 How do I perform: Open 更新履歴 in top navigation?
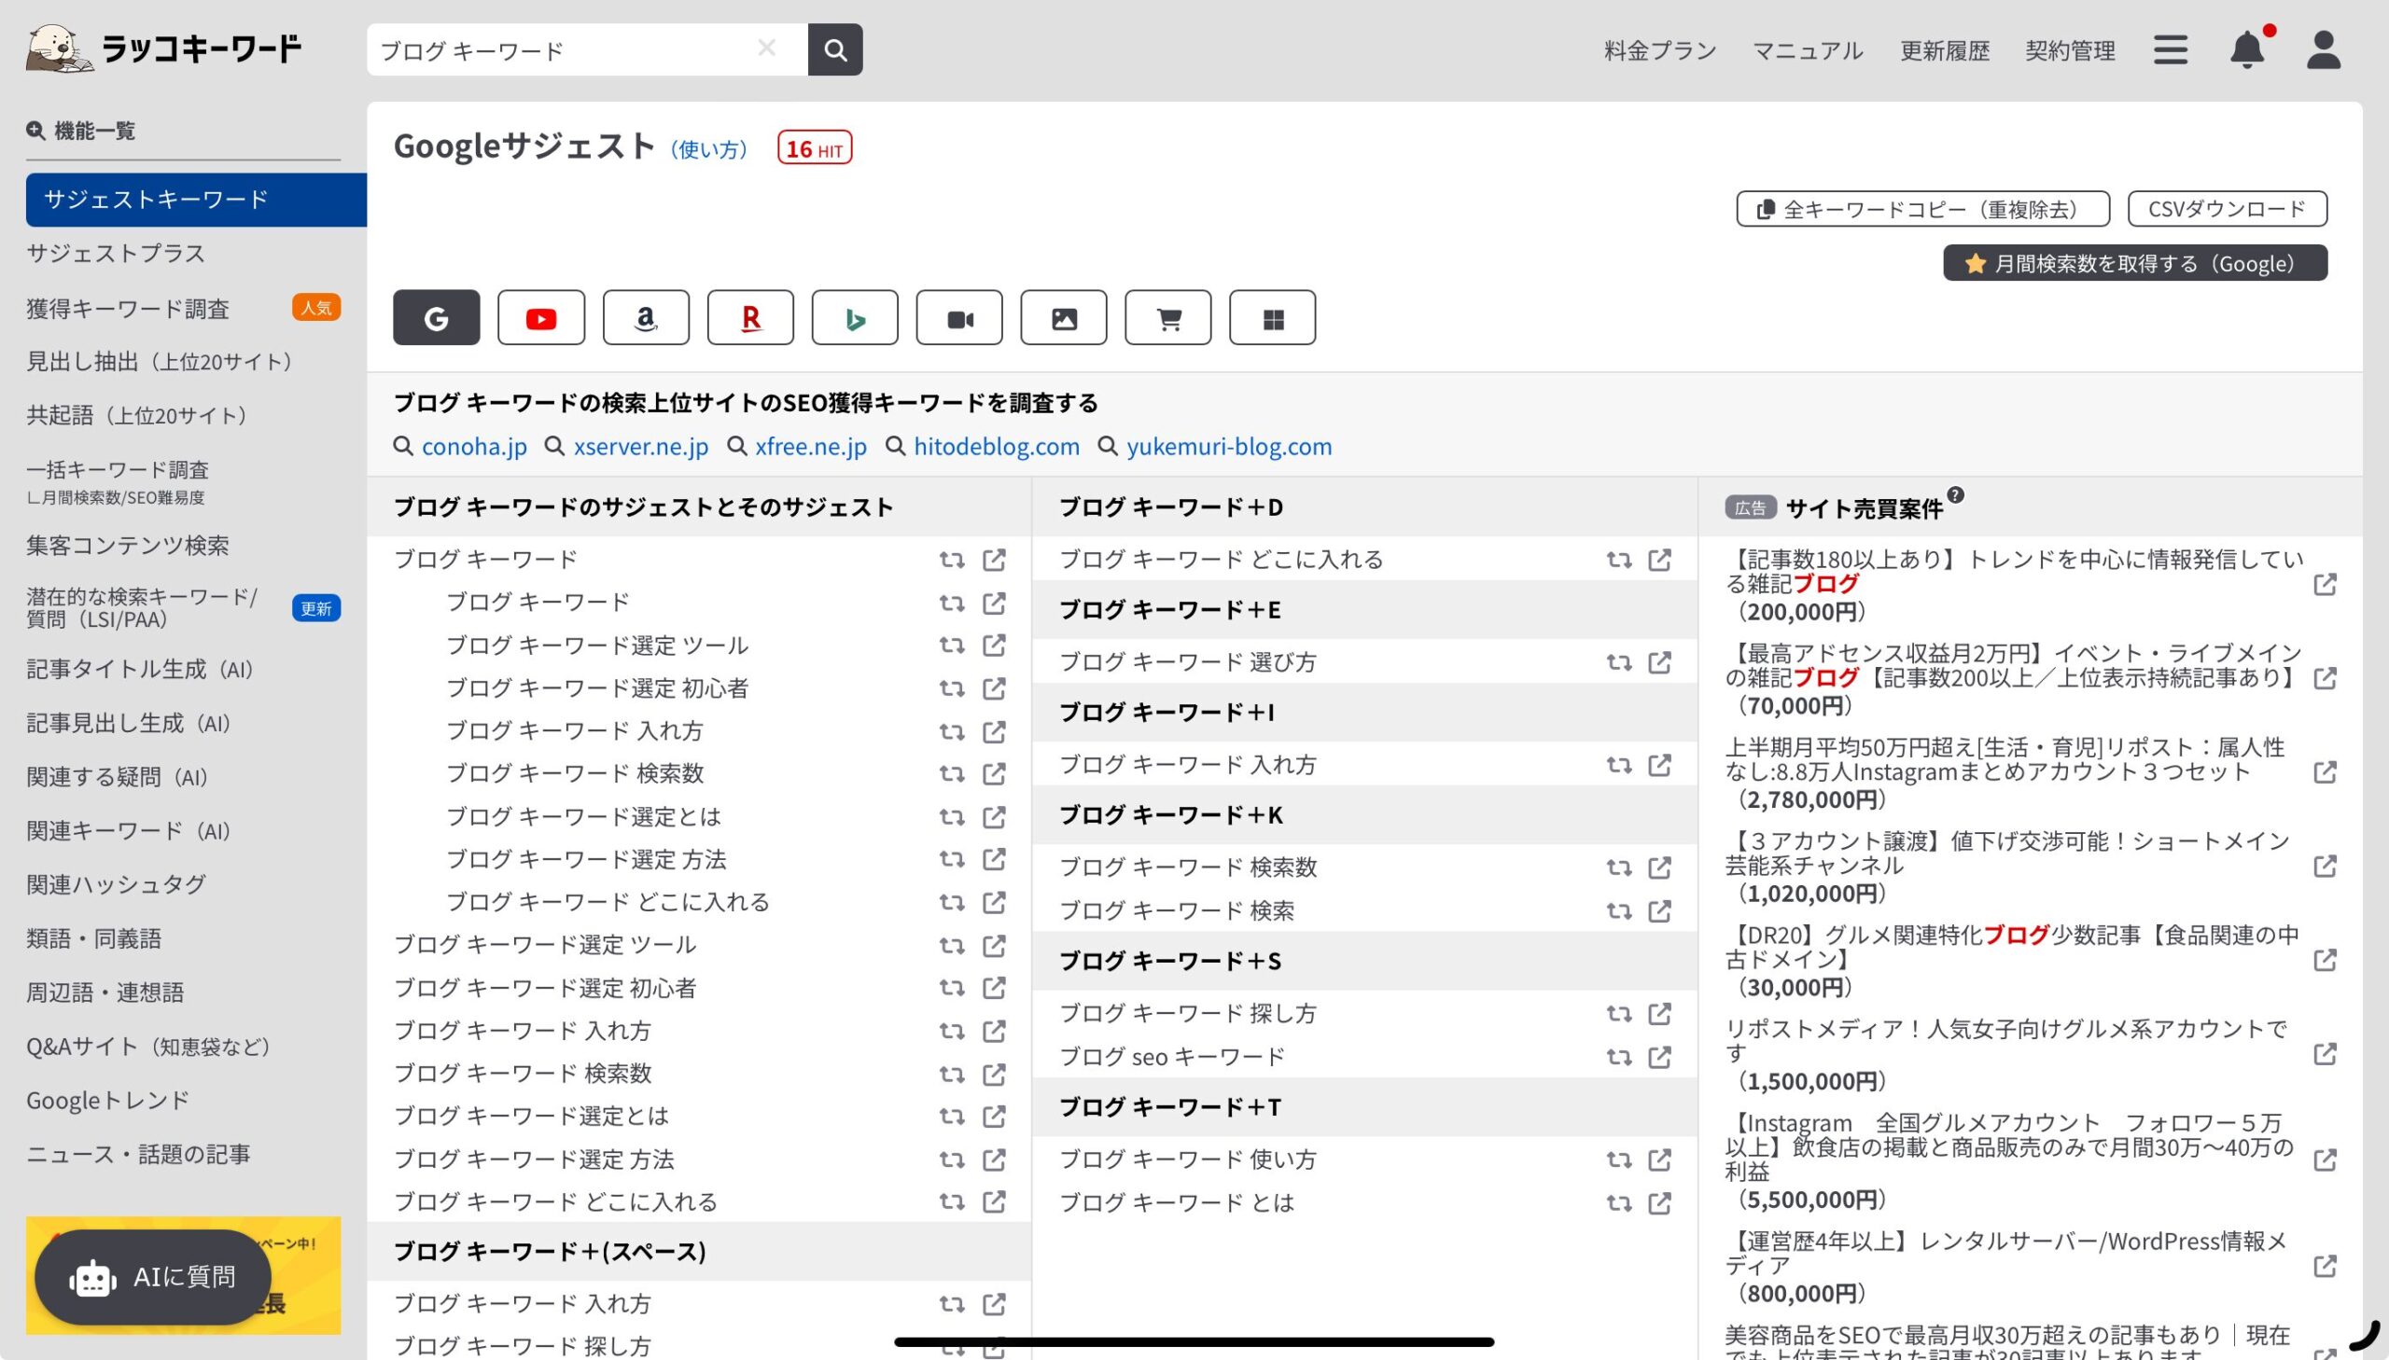(x=1944, y=49)
